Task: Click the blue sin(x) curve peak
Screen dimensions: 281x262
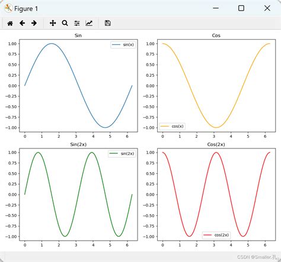Action: tap(52, 44)
